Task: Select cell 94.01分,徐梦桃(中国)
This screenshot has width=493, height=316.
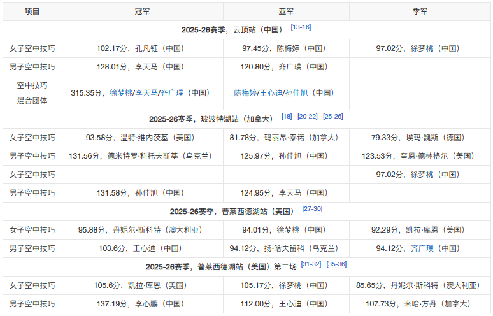Action: pos(286,230)
